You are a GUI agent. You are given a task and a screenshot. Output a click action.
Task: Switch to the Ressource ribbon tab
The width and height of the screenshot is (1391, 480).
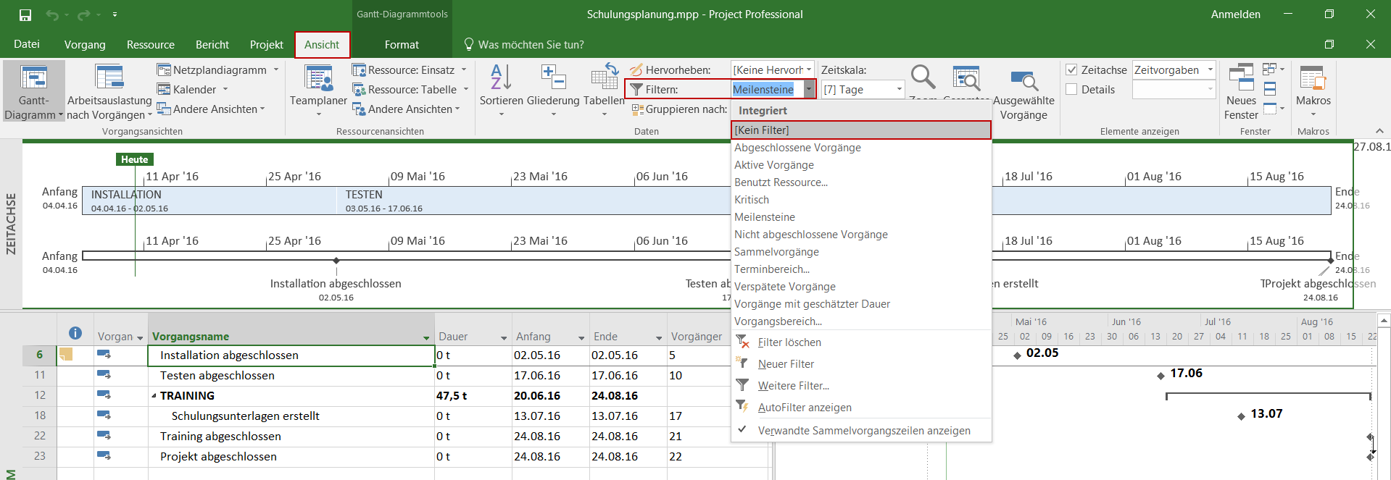pyautogui.click(x=150, y=45)
